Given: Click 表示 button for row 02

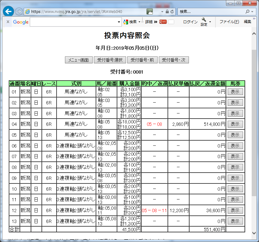Looking at the screenshot, I should tap(235, 103).
